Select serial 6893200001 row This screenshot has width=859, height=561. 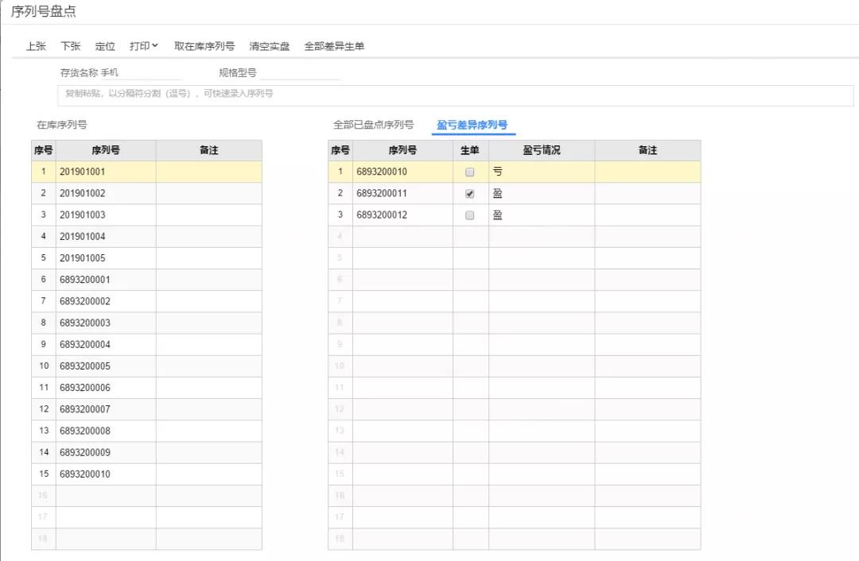coord(147,280)
